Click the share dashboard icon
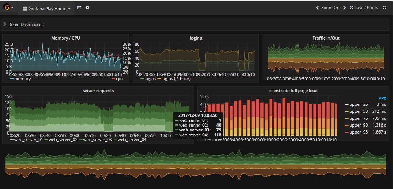 coord(79,8)
